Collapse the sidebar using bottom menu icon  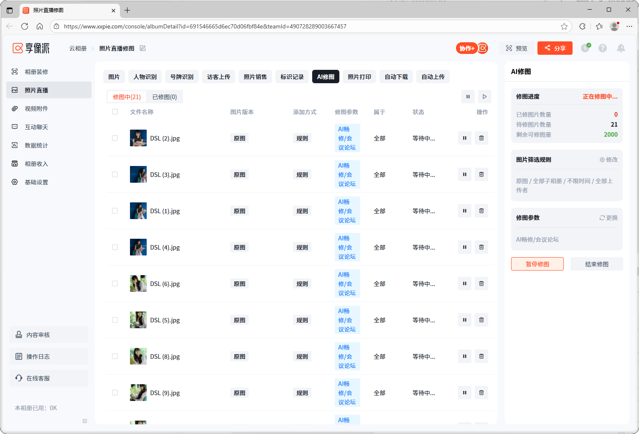click(85, 421)
